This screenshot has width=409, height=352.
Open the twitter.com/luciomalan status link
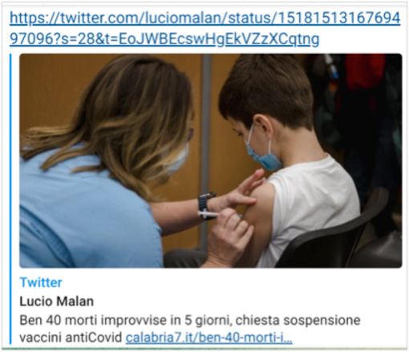[x=205, y=28]
